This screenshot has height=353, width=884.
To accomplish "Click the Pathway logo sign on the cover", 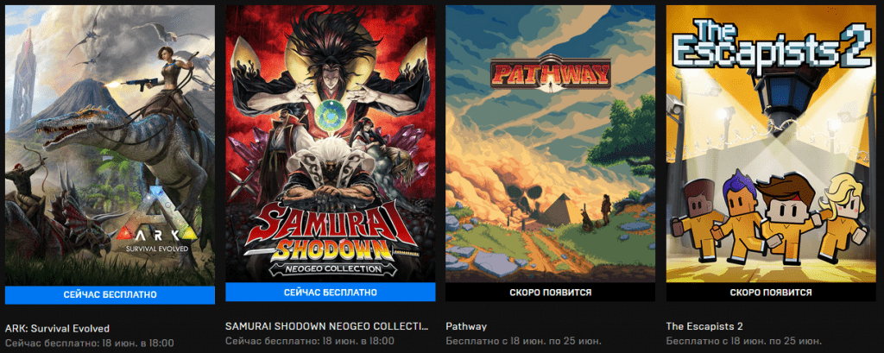I will click(x=550, y=73).
